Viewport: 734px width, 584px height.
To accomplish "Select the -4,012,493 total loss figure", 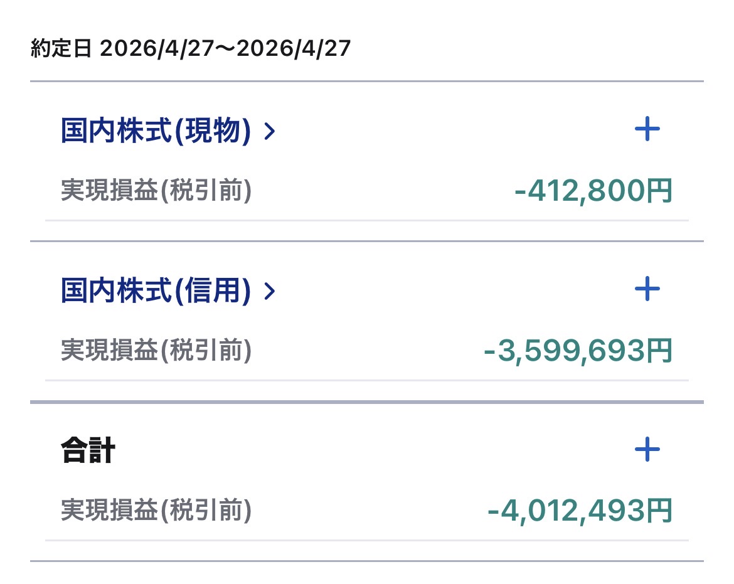I will [x=565, y=511].
